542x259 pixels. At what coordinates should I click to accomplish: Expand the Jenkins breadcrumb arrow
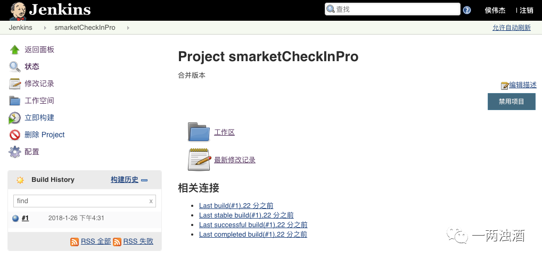45,28
